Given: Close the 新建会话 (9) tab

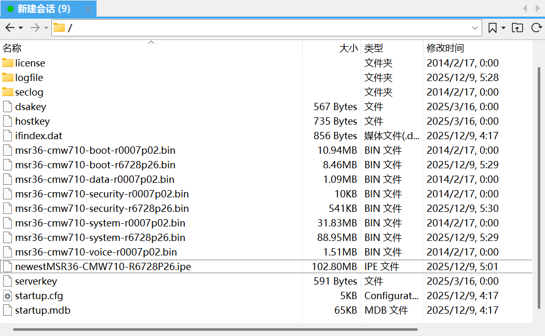Looking at the screenshot, I should tap(88, 9).
